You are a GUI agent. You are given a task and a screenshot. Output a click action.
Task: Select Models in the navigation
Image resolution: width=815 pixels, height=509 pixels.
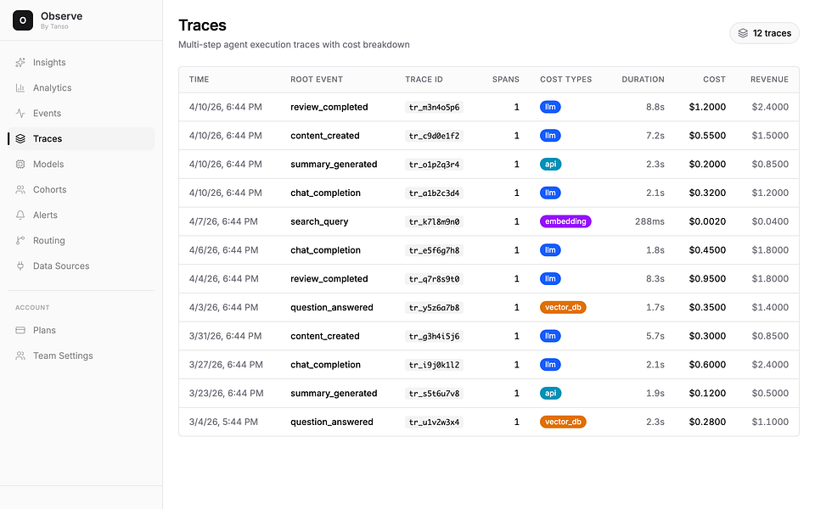click(x=81, y=164)
